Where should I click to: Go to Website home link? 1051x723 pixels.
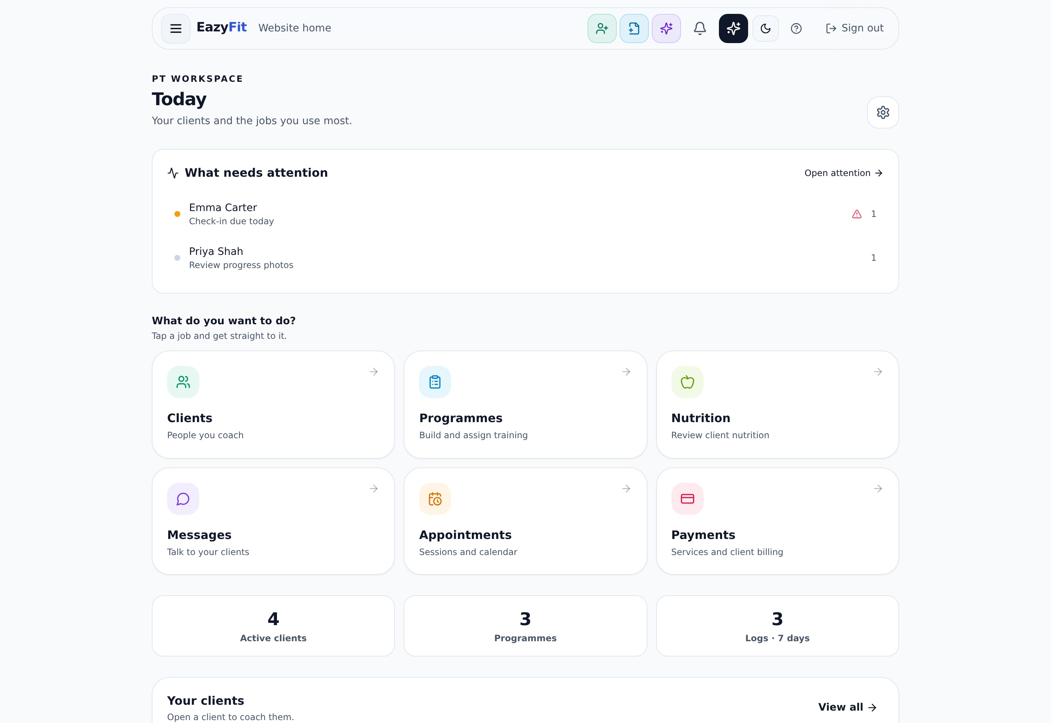[x=294, y=28]
